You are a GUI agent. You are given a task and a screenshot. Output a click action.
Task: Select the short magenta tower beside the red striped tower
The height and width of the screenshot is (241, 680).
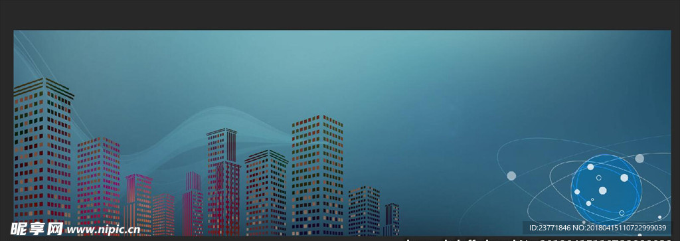click(193, 204)
